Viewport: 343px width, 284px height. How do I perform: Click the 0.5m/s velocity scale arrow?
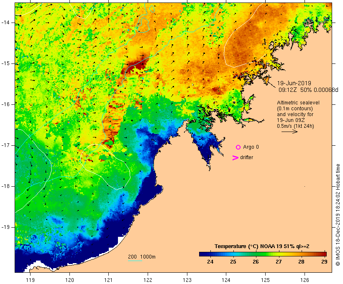289,132
